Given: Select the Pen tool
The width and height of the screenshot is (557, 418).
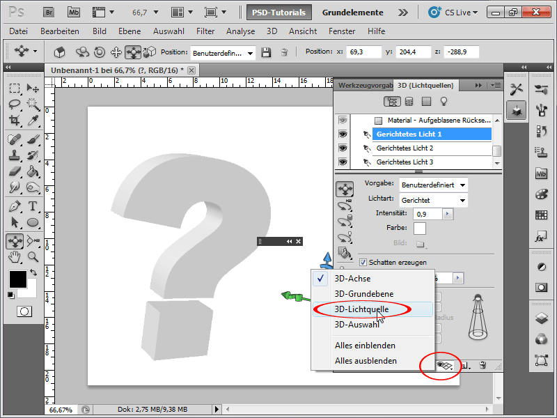Looking at the screenshot, I should (x=15, y=206).
